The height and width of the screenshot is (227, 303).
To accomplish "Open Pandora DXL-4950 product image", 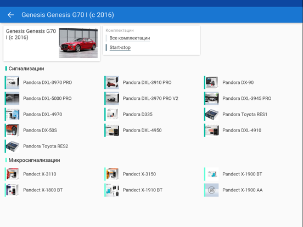I will [x=112, y=130].
